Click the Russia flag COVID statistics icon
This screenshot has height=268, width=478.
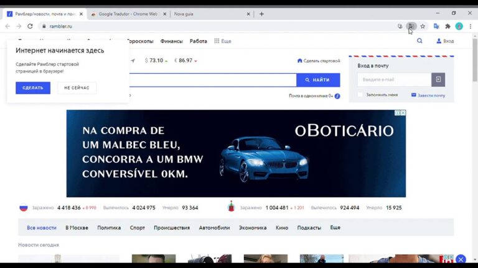[x=24, y=208]
